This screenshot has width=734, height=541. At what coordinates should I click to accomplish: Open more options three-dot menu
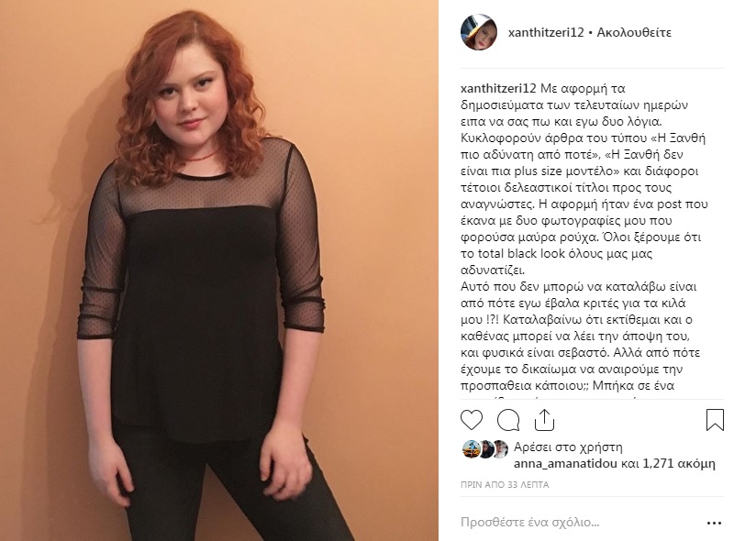tap(714, 523)
